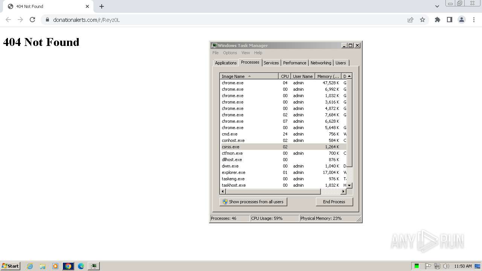Open the Chrome three-dot menu

click(x=474, y=20)
